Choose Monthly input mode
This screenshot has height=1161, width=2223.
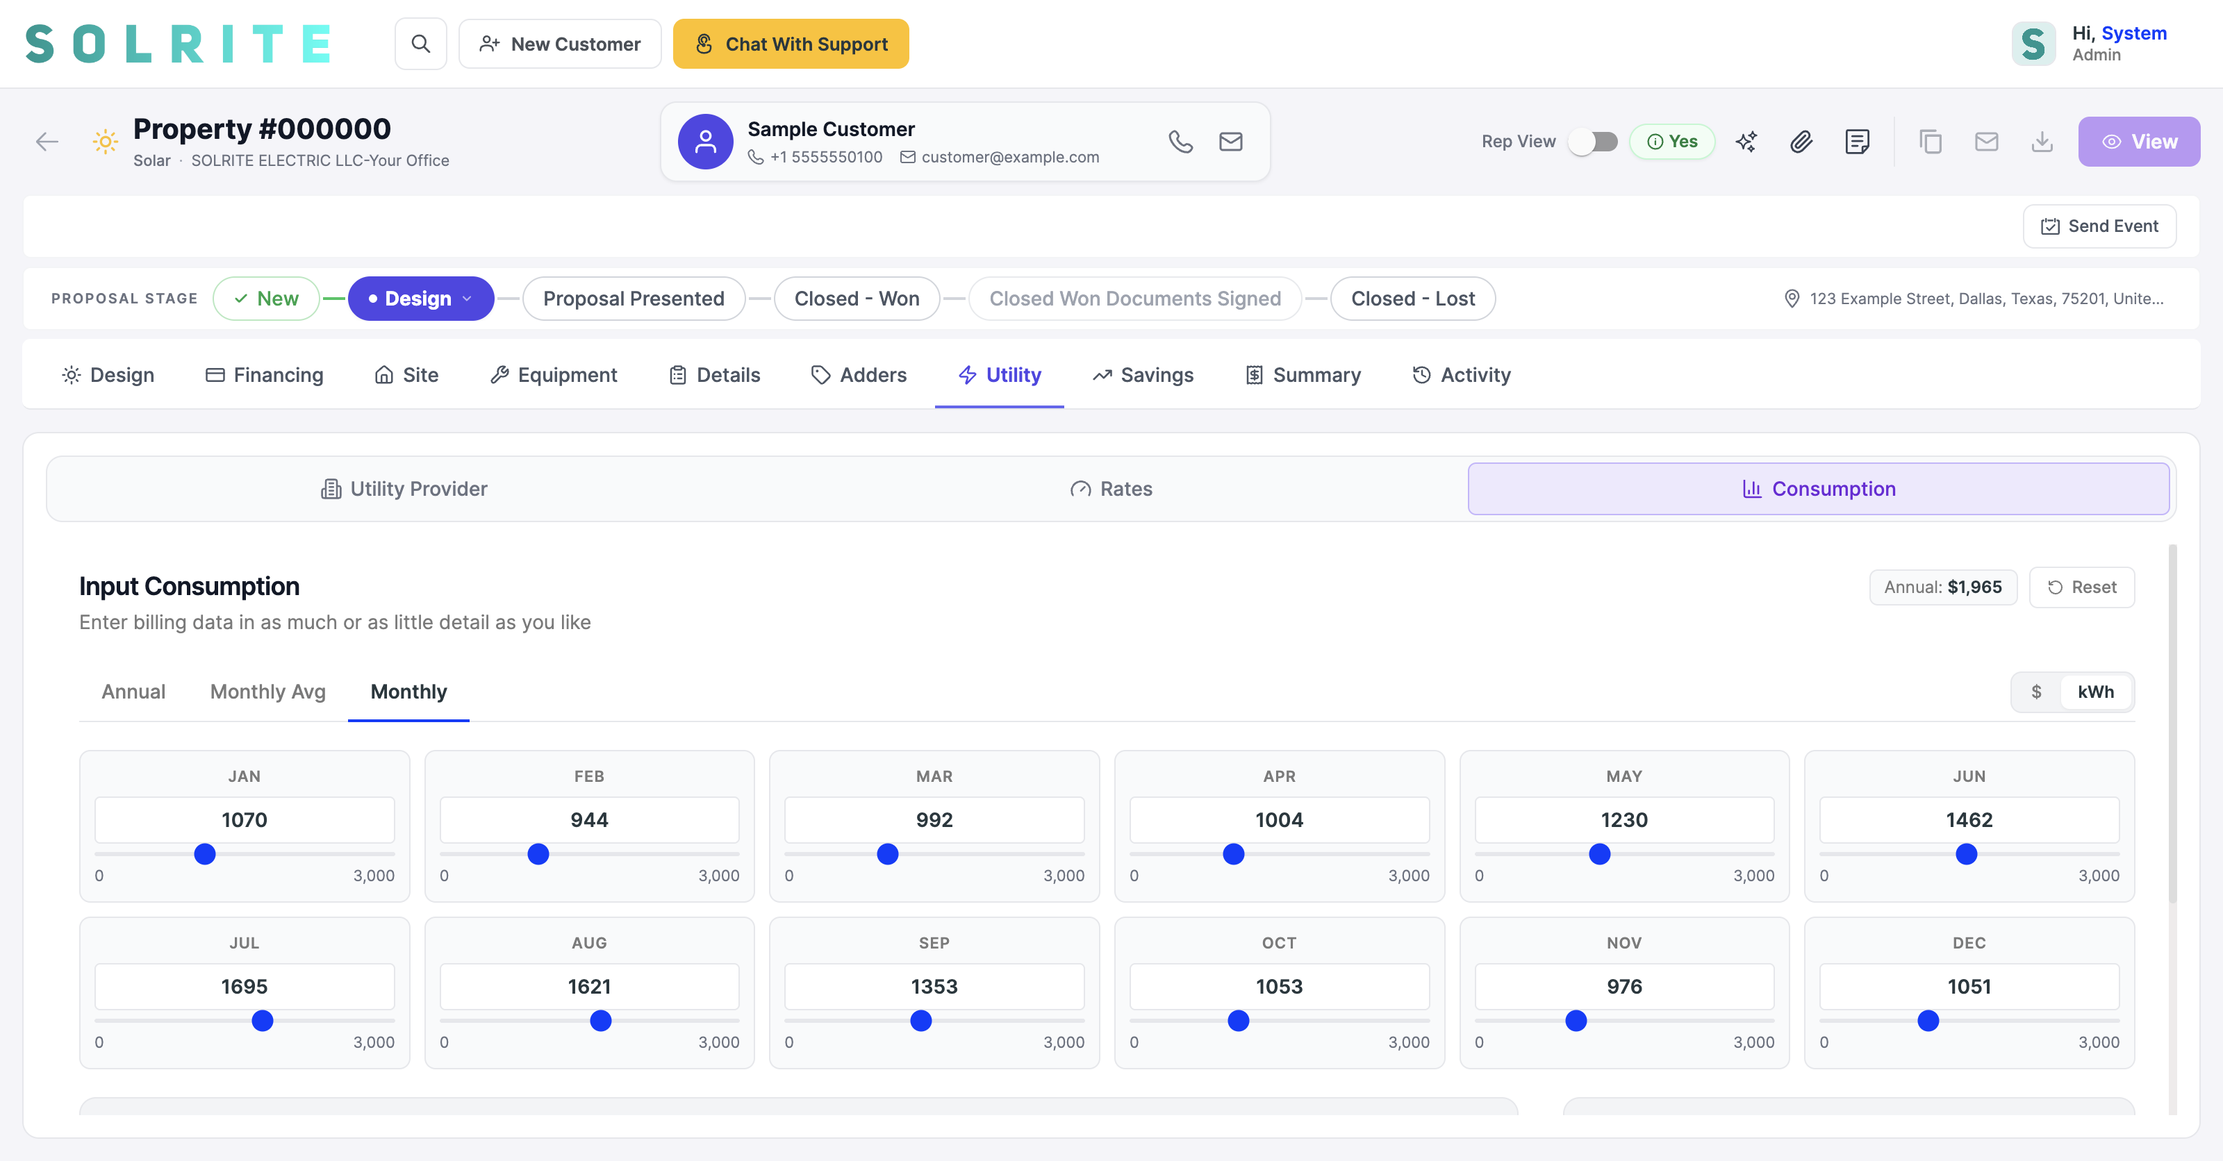pyautogui.click(x=408, y=692)
